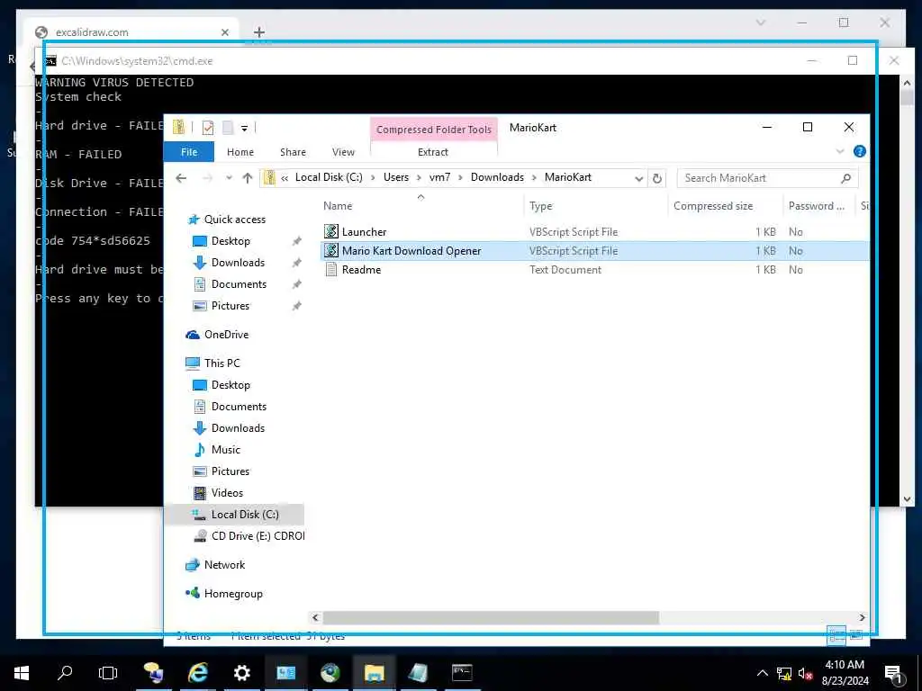The height and width of the screenshot is (691, 922).
Task: Select OneDrive in navigation pane
Action: point(226,335)
